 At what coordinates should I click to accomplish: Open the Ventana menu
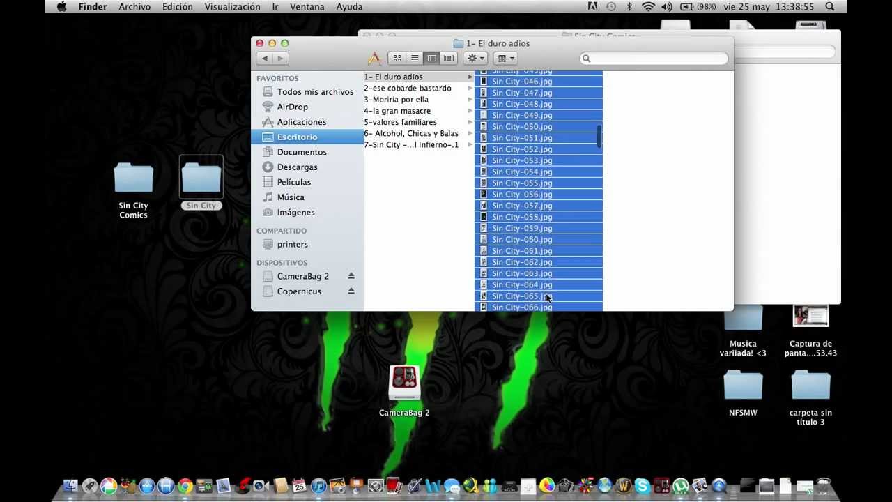point(307,7)
